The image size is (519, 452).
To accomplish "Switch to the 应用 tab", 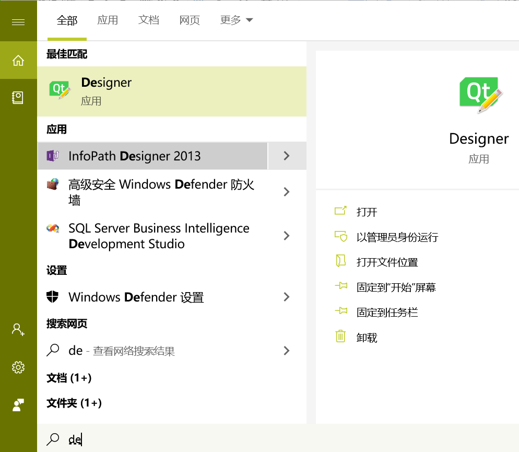I will pyautogui.click(x=108, y=20).
